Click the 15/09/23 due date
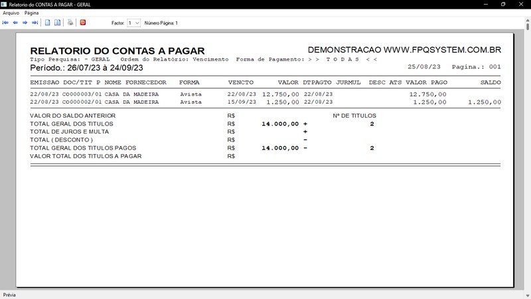 pos(242,102)
